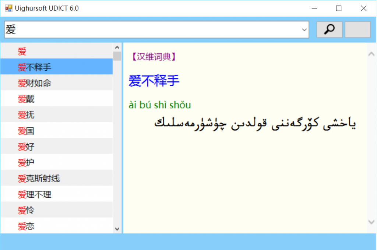Minimize the UDICT window

(x=314, y=8)
